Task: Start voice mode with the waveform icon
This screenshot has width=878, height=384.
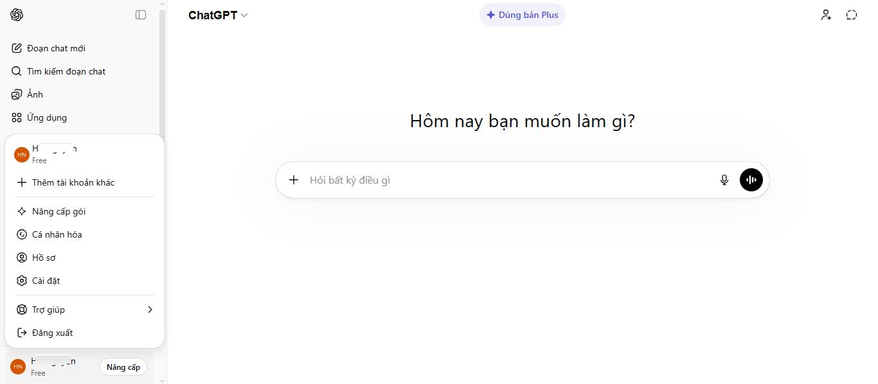Action: click(751, 180)
